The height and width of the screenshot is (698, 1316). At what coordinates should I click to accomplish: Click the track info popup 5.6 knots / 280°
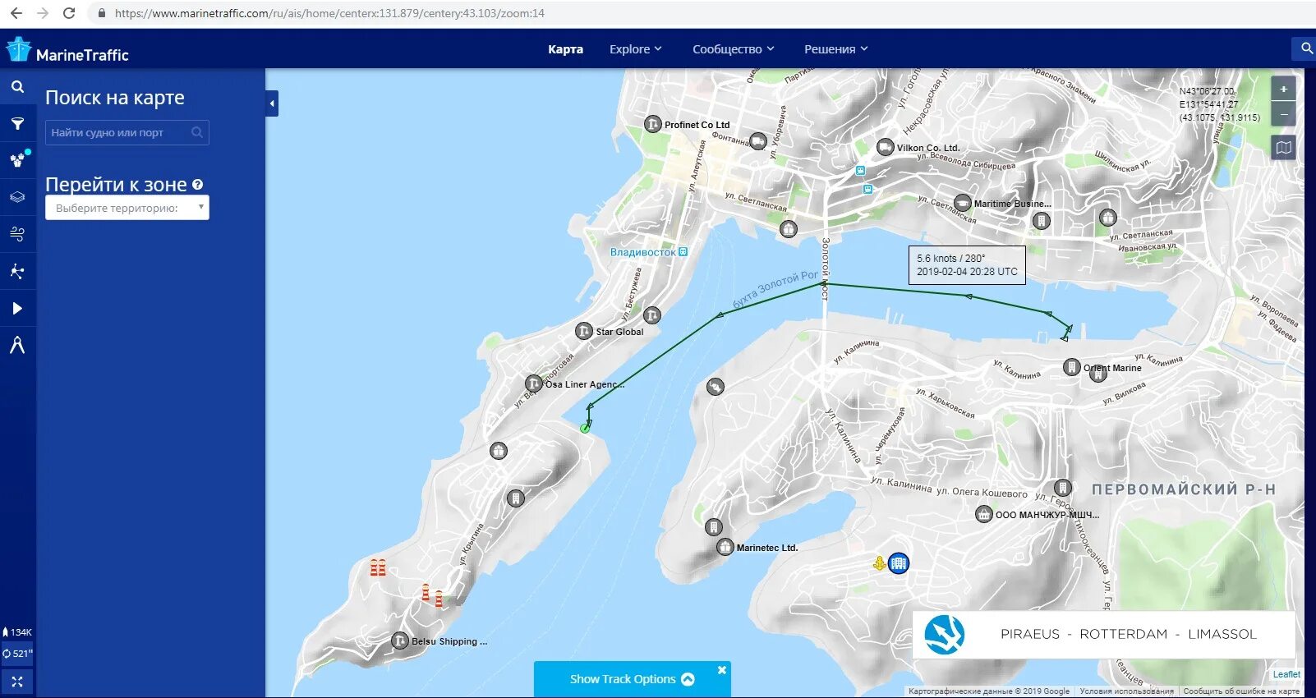967,264
